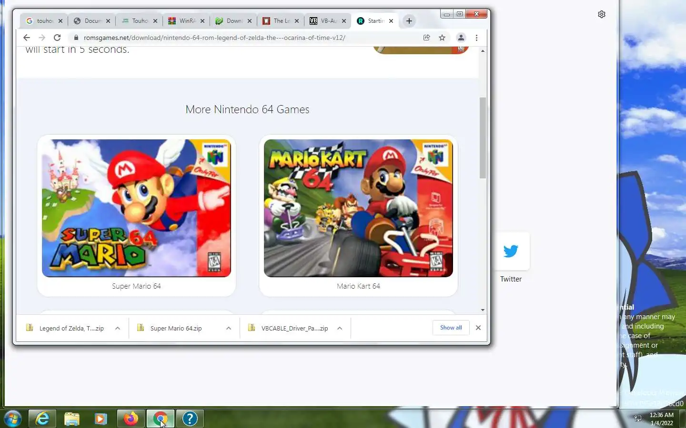Screen dimensions: 686x428
Task: Click the More Nintendo 64 Games heading
Action: (247, 109)
